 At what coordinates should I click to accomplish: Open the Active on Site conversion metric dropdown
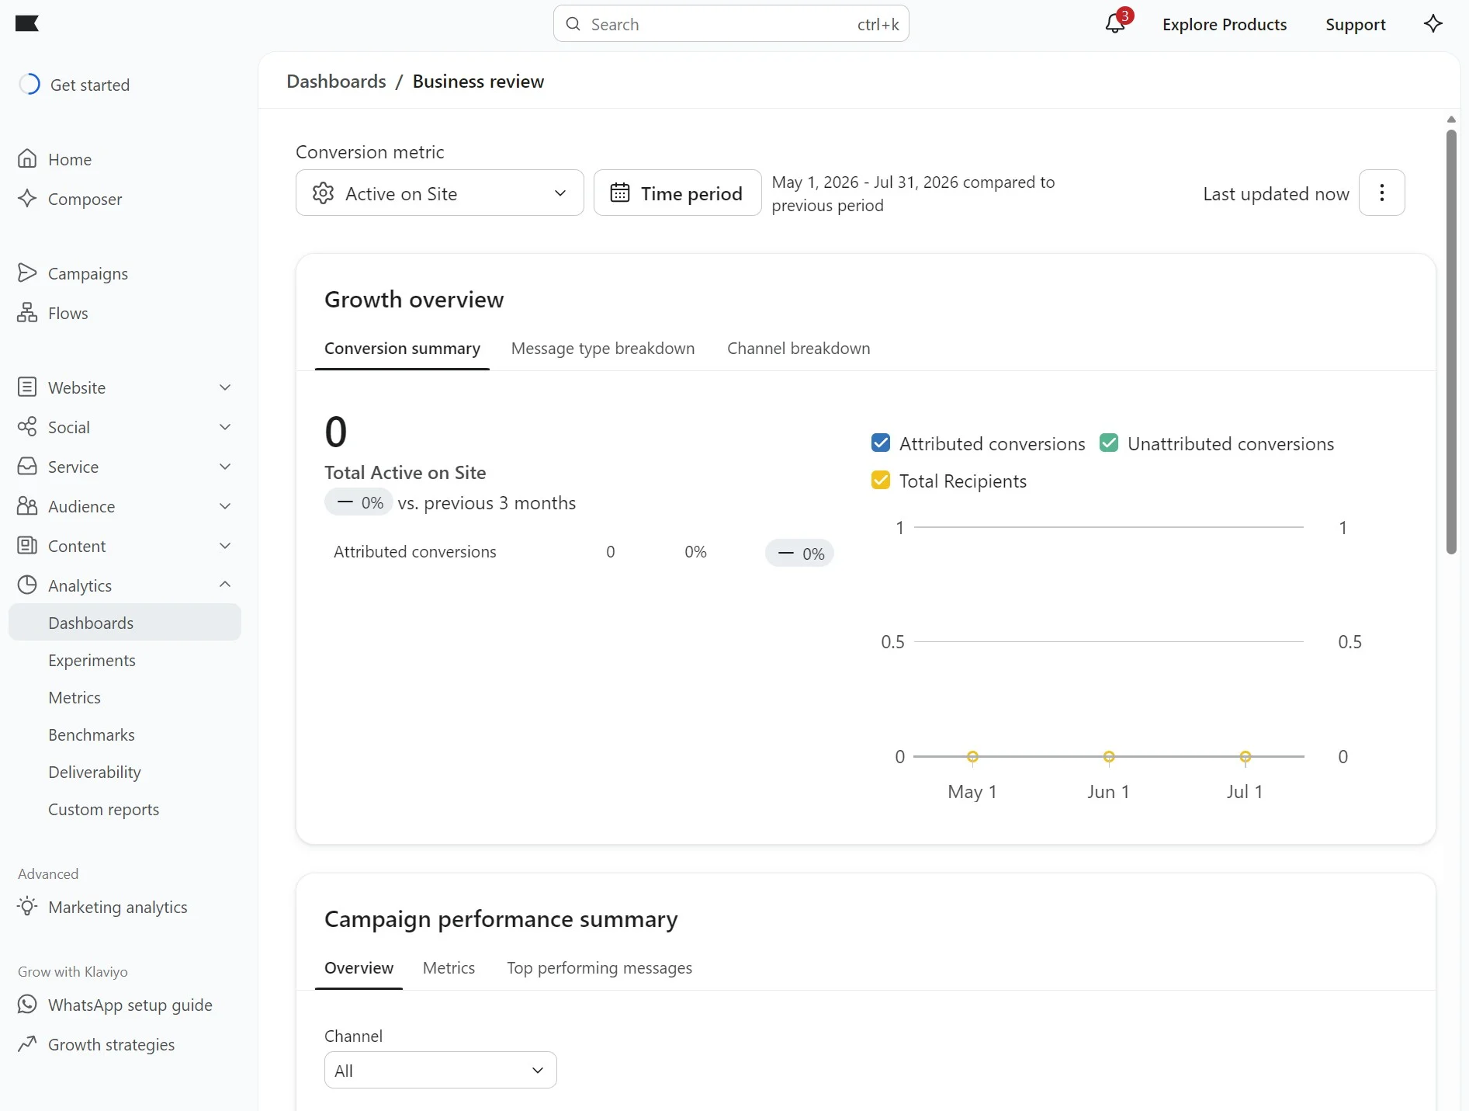click(439, 193)
